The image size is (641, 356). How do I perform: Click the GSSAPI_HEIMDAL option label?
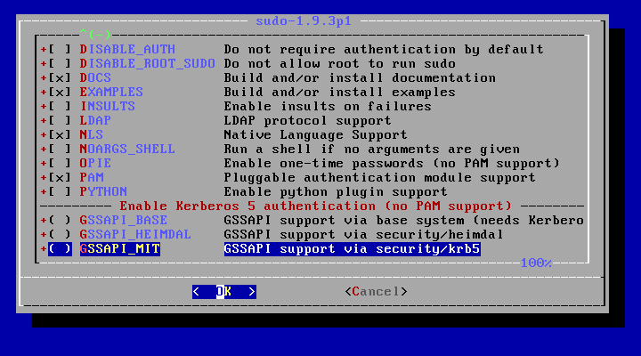click(135, 235)
